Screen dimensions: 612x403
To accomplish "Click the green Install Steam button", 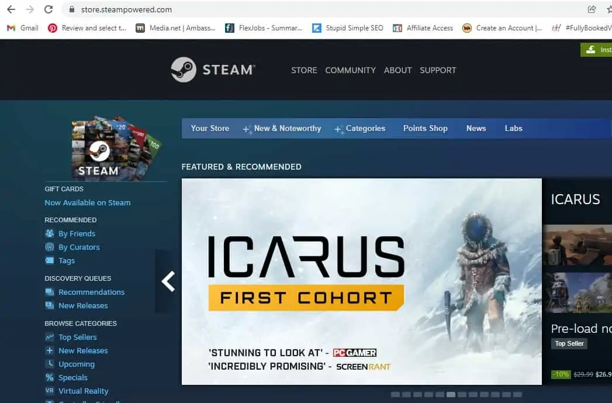I will 596,50.
